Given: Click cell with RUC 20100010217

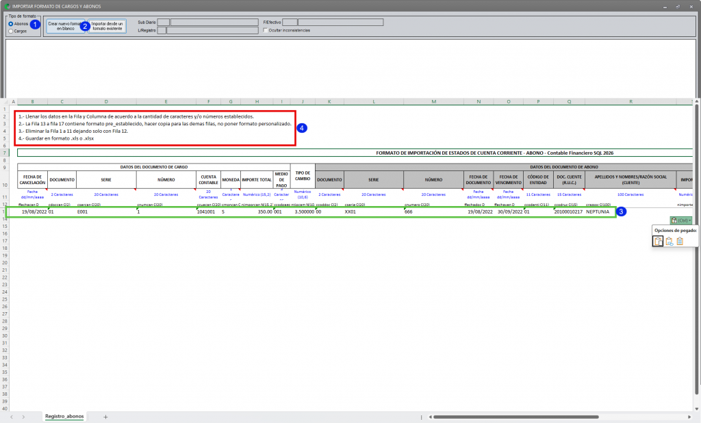Looking at the screenshot, I should [x=569, y=212].
